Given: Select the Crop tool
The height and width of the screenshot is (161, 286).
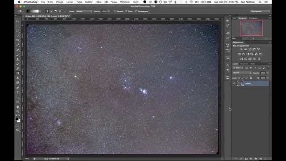Looking at the screenshot, I should click(18, 40).
